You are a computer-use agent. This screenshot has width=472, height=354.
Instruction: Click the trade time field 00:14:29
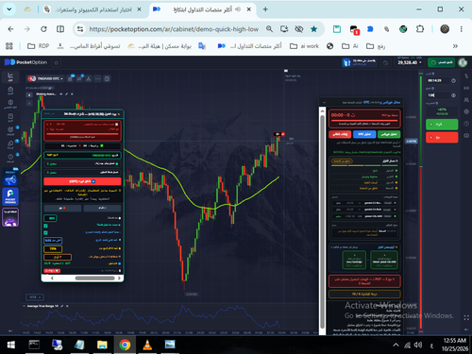438,80
